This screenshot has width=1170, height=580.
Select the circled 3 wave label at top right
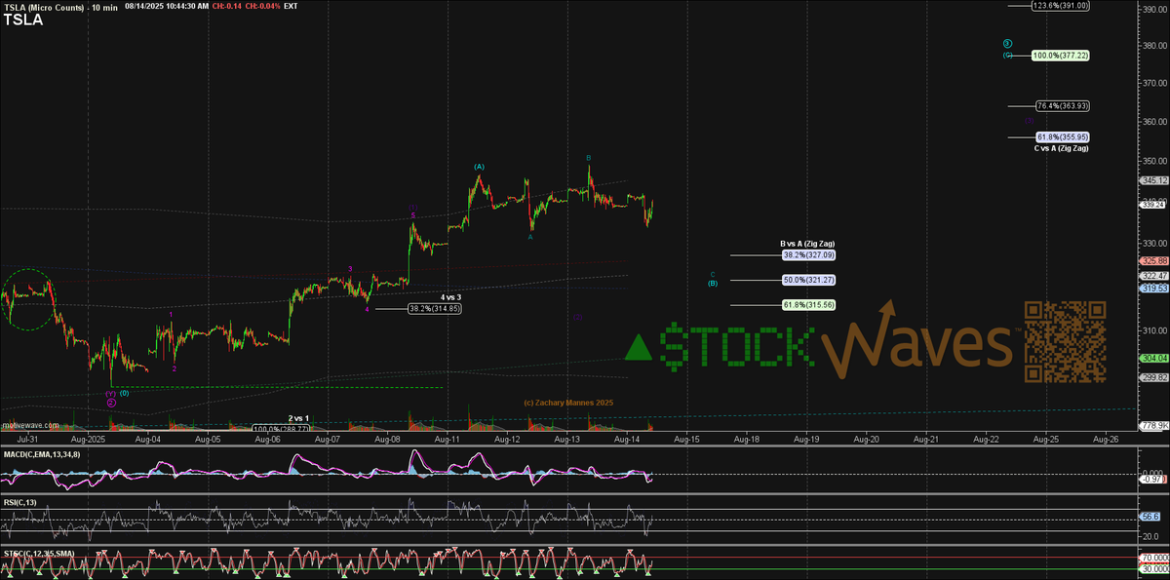pos(1008,44)
